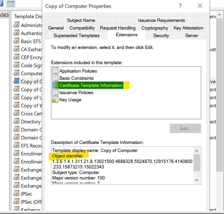Click the Issuance Policies extension icon
This screenshot has height=214, width=224.
coord(55,92)
